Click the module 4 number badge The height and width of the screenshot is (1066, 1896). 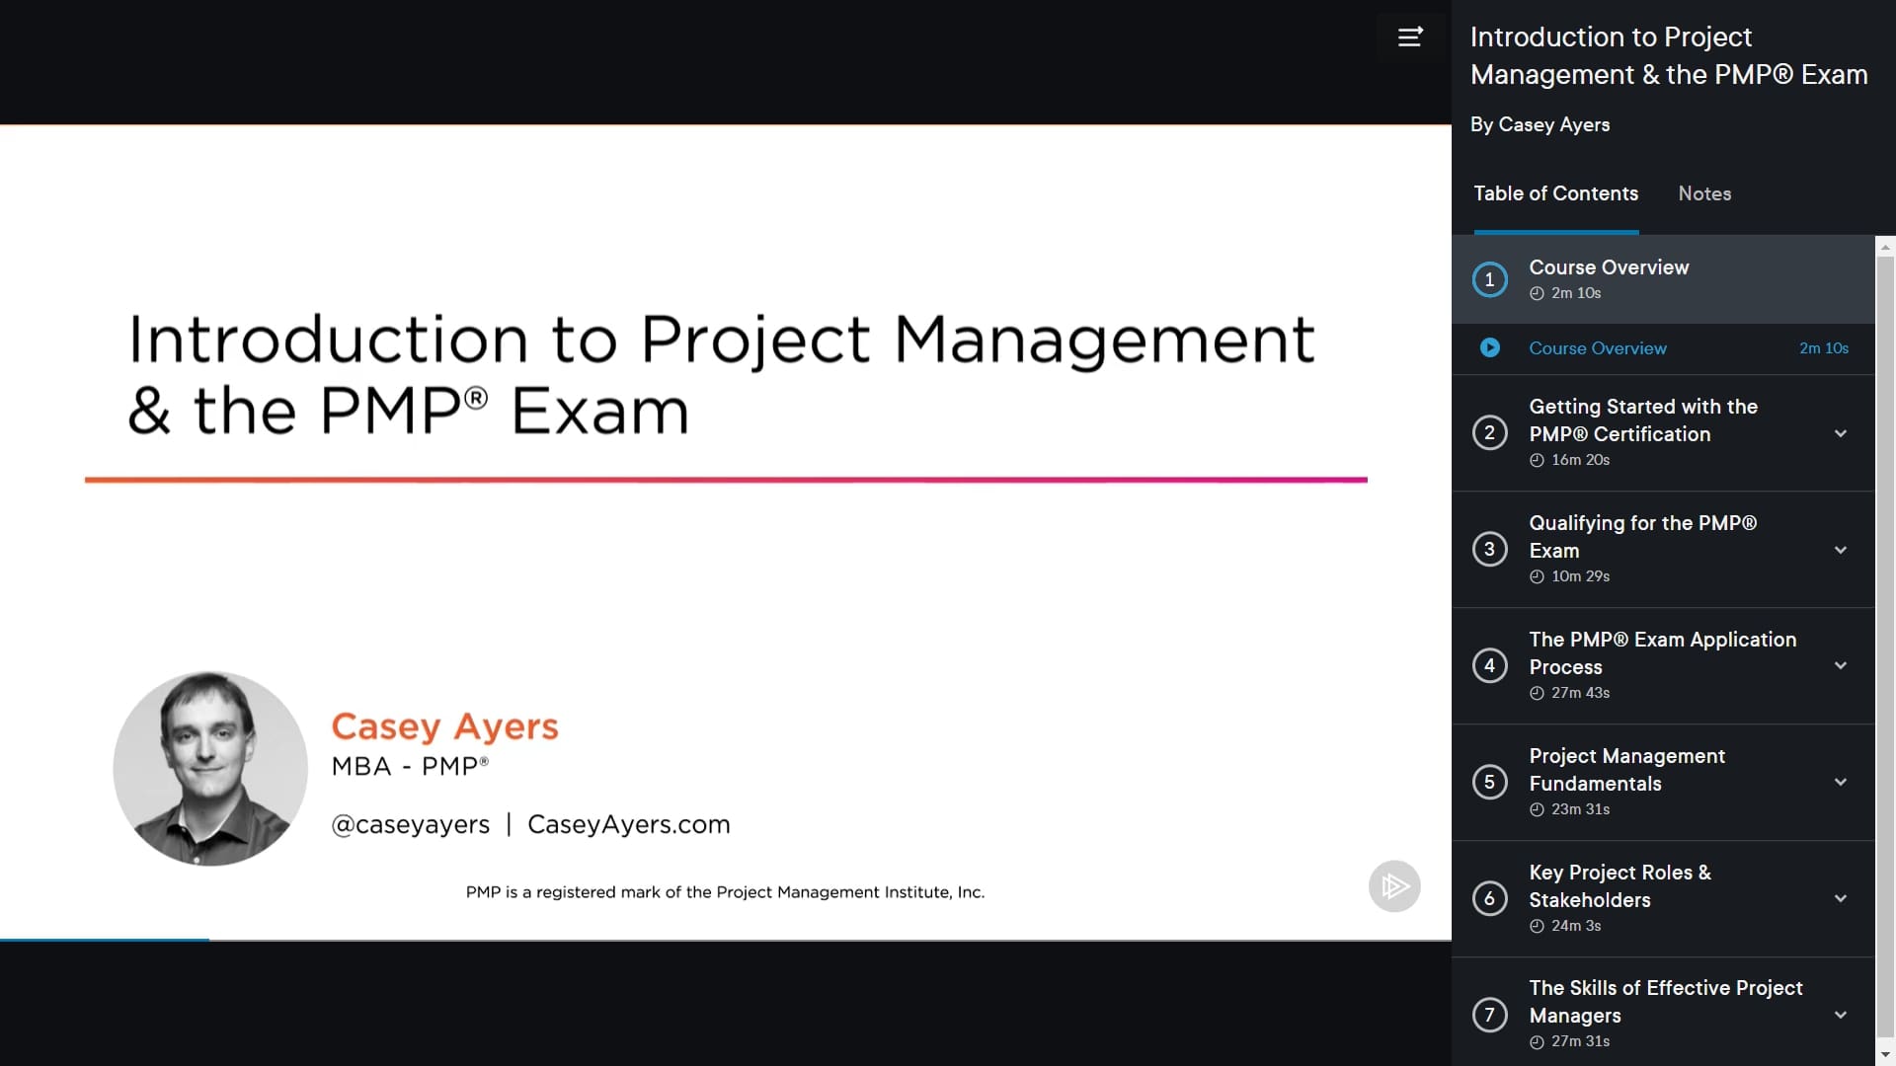(1490, 665)
